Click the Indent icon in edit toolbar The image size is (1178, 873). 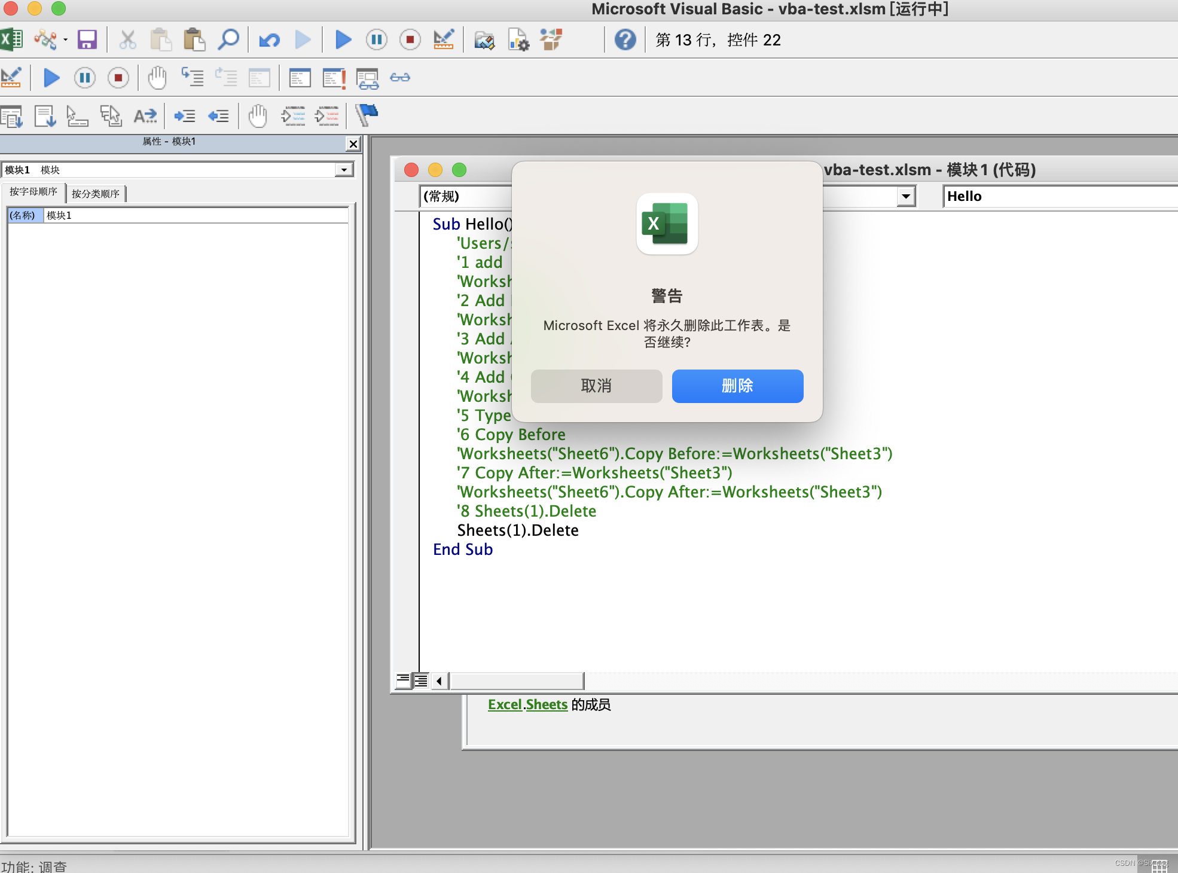click(x=185, y=116)
